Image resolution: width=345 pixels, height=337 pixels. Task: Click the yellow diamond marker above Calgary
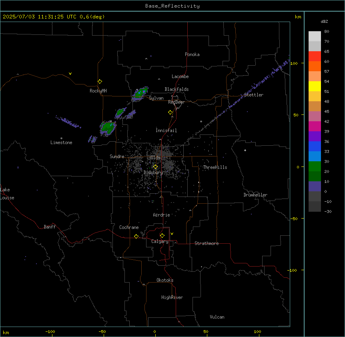tap(162, 236)
